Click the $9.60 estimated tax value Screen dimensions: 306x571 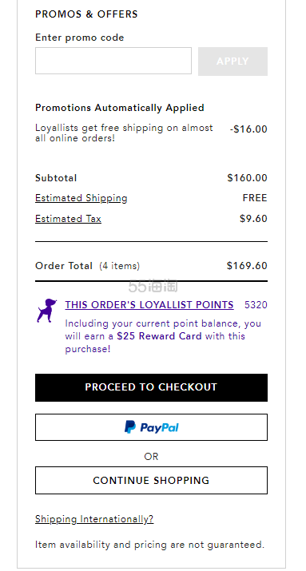(253, 219)
